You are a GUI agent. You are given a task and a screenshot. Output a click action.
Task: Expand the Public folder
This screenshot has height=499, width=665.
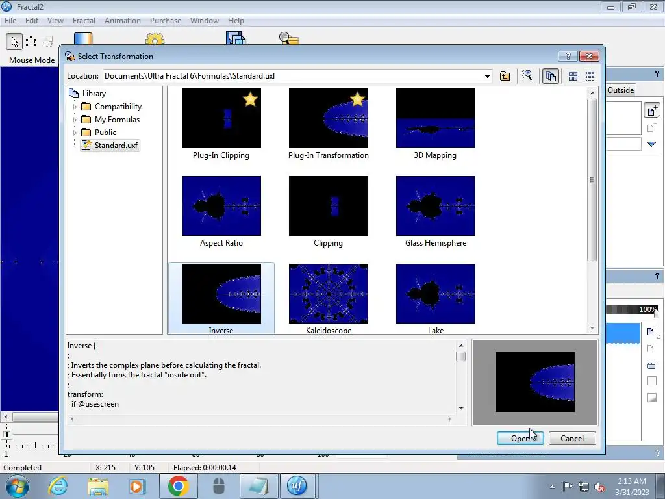click(75, 133)
